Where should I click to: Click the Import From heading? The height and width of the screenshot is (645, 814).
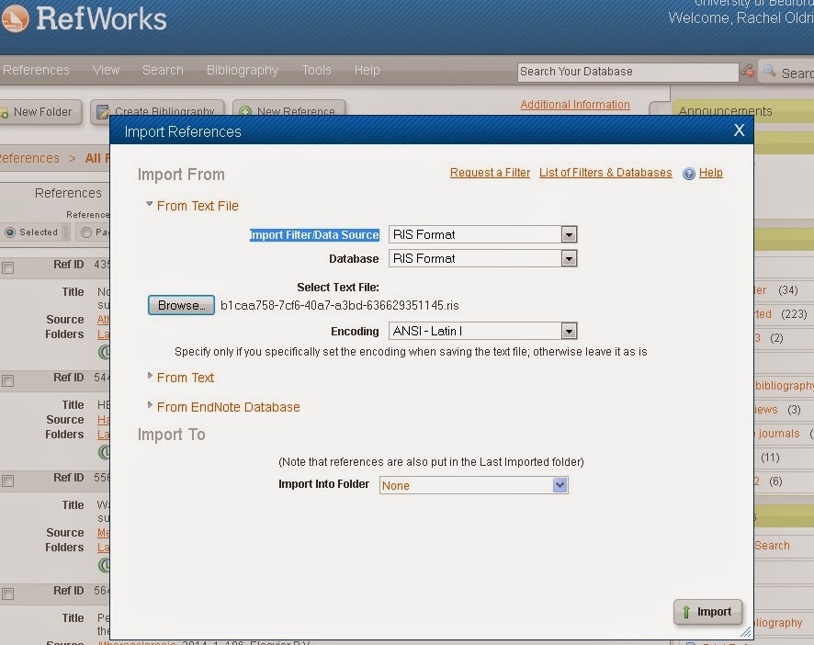181,175
